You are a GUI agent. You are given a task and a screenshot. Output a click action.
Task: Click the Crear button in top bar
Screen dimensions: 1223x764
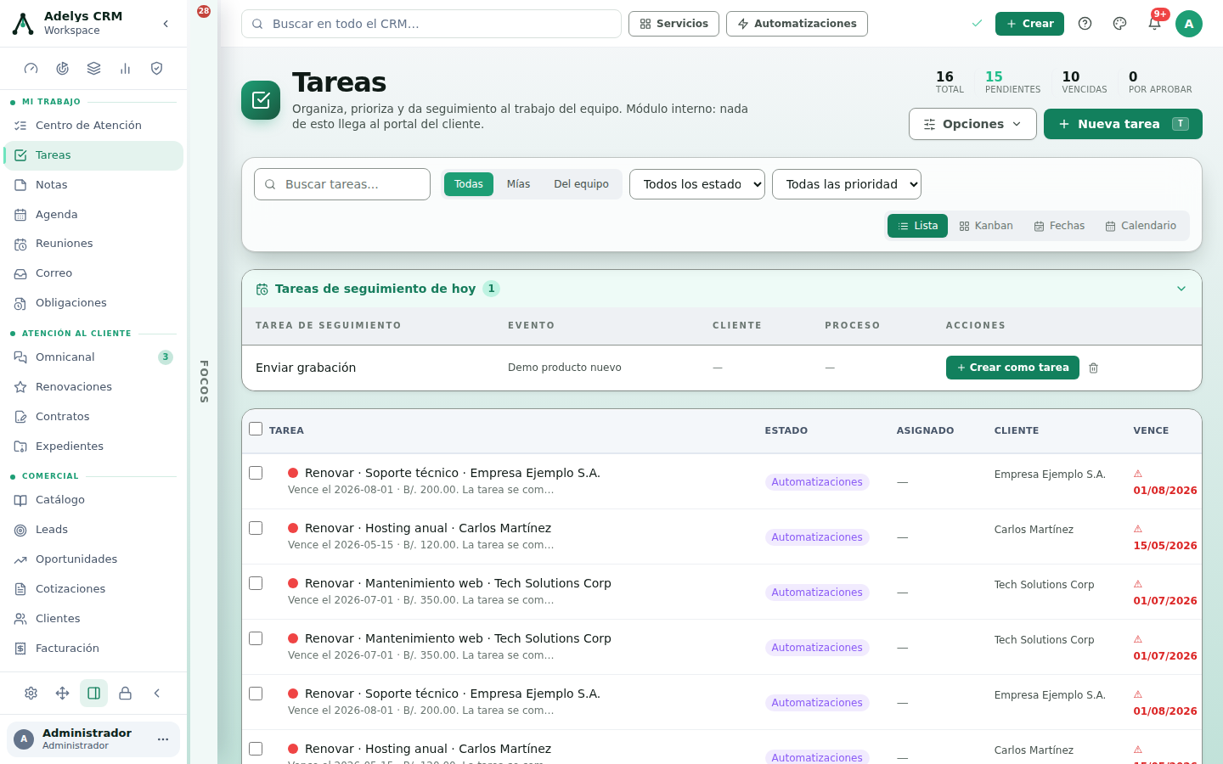[x=1029, y=24]
